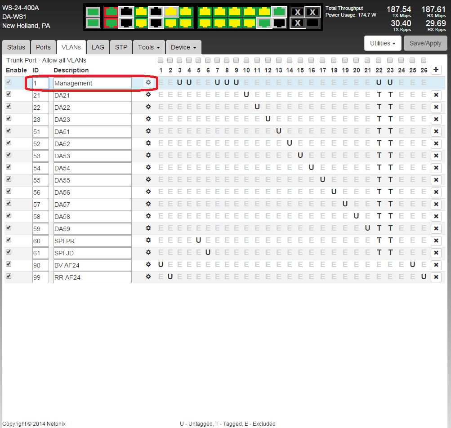
Task: Open the Tools dropdown menu
Action: click(149, 47)
